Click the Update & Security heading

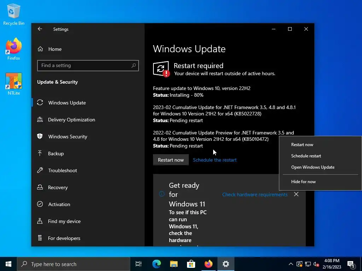(x=58, y=82)
